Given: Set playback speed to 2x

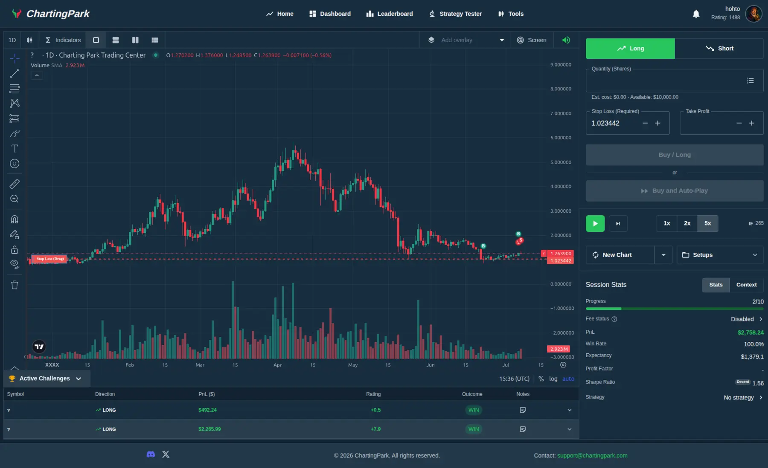Looking at the screenshot, I should pyautogui.click(x=687, y=223).
